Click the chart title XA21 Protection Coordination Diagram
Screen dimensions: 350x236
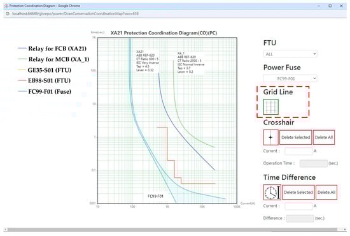click(x=164, y=33)
